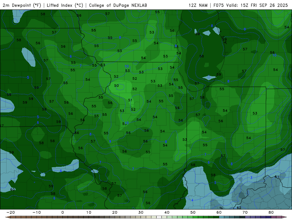
Task: Click the 50 dewpoint value on the map
Action: [x=116, y=85]
